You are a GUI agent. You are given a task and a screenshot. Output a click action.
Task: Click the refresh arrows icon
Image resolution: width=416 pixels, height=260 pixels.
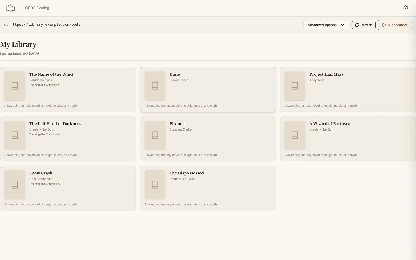[357, 25]
